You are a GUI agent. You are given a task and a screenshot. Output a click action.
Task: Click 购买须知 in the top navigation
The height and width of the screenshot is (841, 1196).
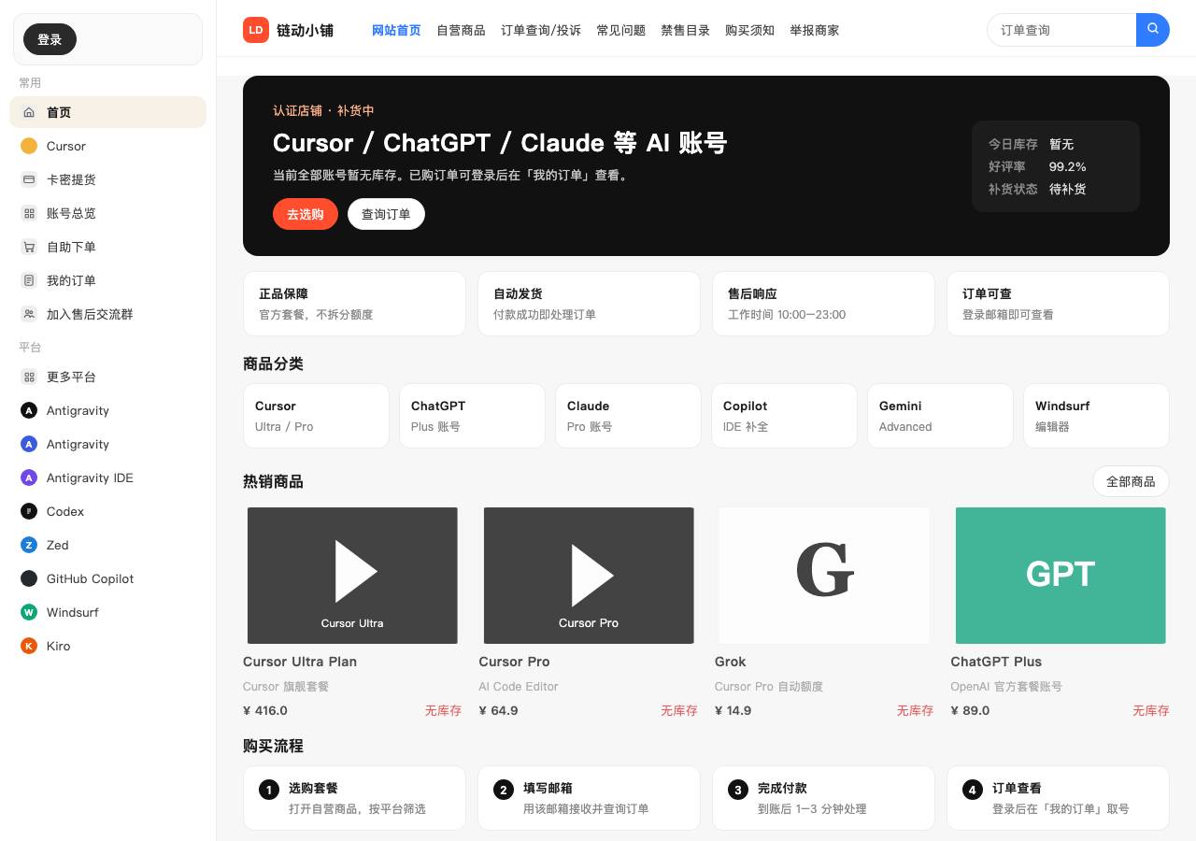749,30
